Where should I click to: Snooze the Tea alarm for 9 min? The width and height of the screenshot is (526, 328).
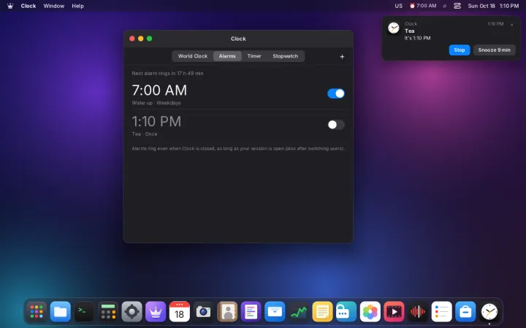494,50
